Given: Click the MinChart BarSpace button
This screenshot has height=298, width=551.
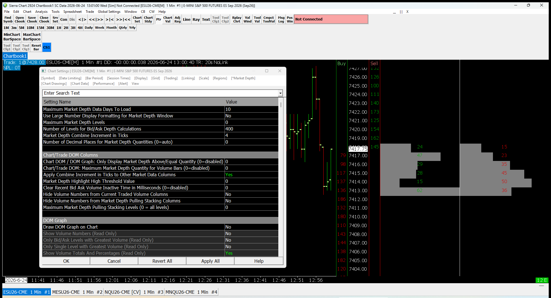Looking at the screenshot, I should pyautogui.click(x=12, y=37).
